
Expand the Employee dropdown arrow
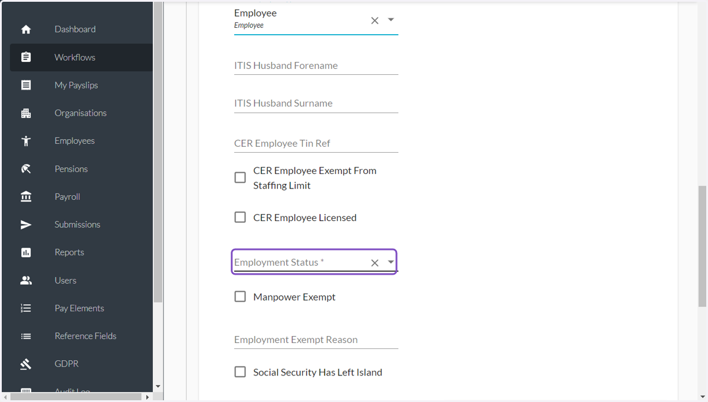(x=391, y=20)
